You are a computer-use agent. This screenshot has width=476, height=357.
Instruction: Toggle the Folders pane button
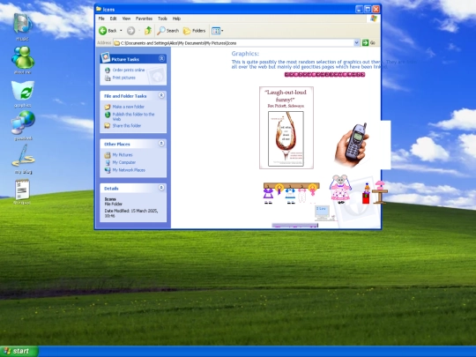tap(194, 31)
